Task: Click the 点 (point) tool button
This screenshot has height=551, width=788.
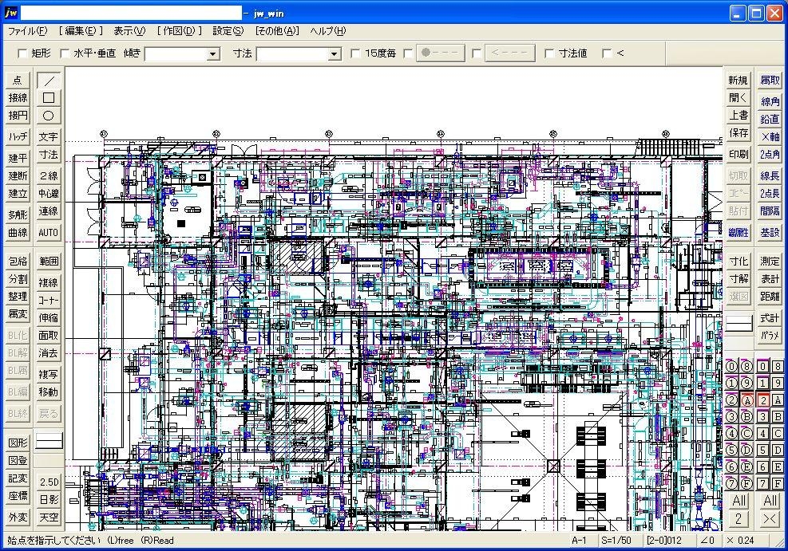Action: [18, 81]
